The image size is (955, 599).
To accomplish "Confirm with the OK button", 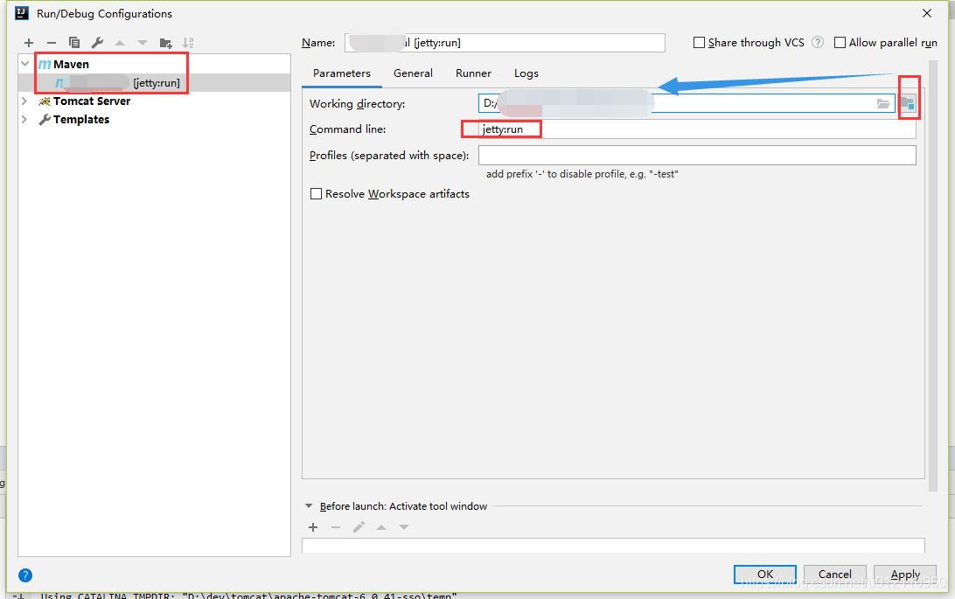I will (765, 574).
